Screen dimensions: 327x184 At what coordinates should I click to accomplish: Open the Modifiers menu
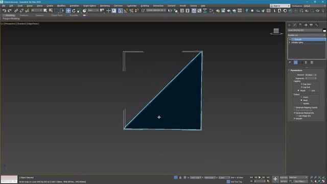coord(61,6)
